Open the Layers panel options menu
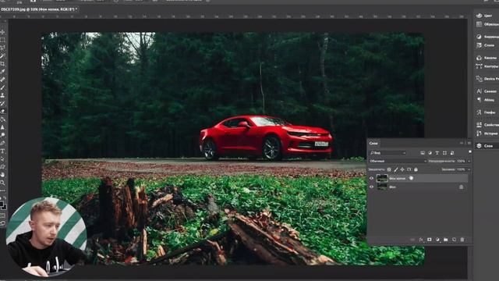The width and height of the screenshot is (499, 281). pos(469,143)
